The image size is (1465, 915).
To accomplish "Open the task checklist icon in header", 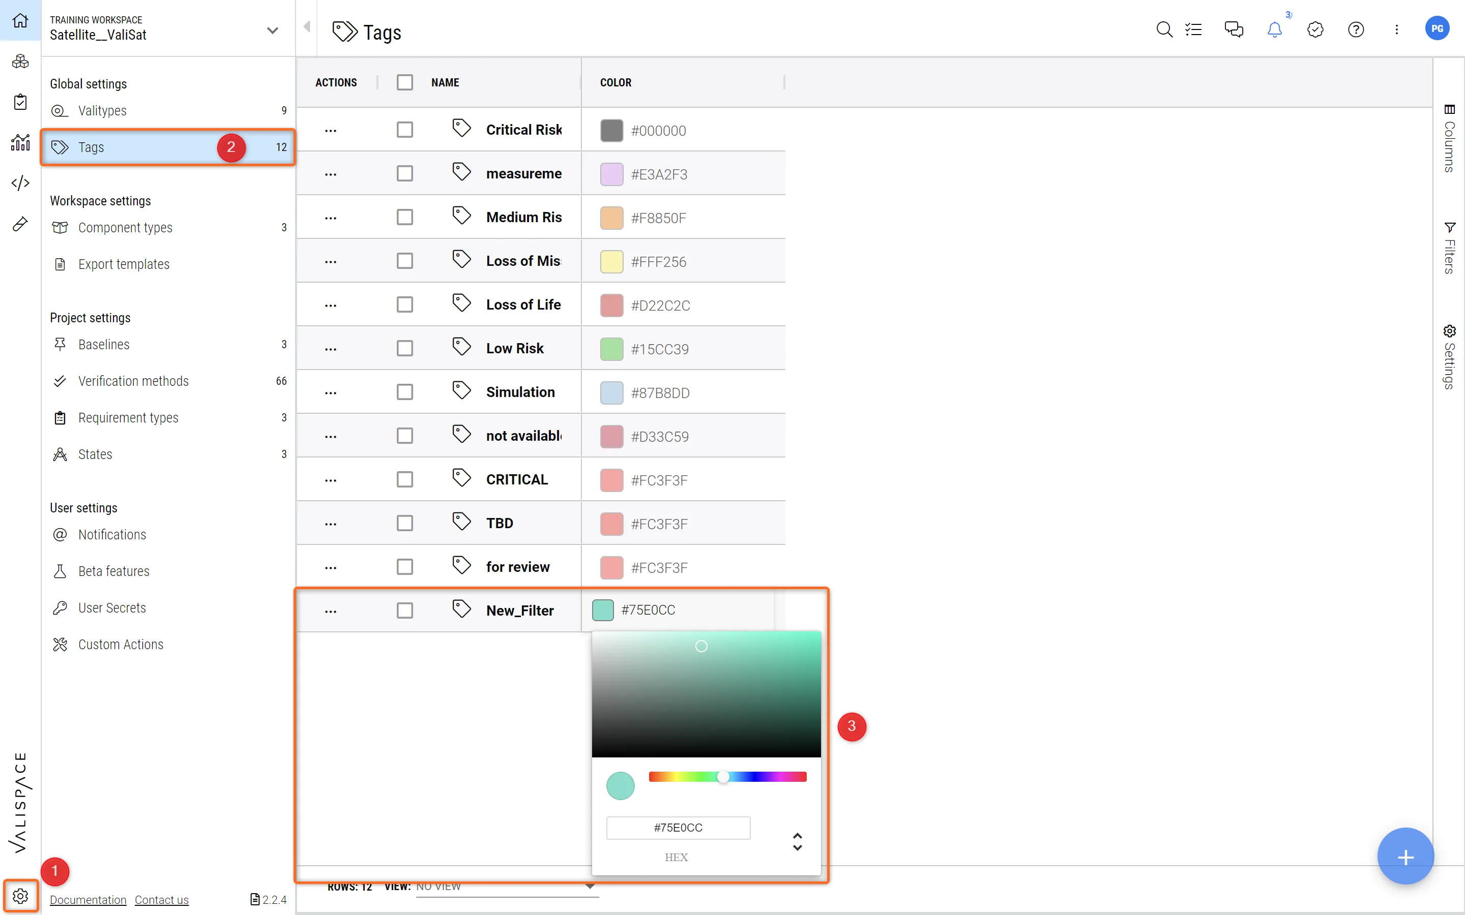I will 1193,29.
